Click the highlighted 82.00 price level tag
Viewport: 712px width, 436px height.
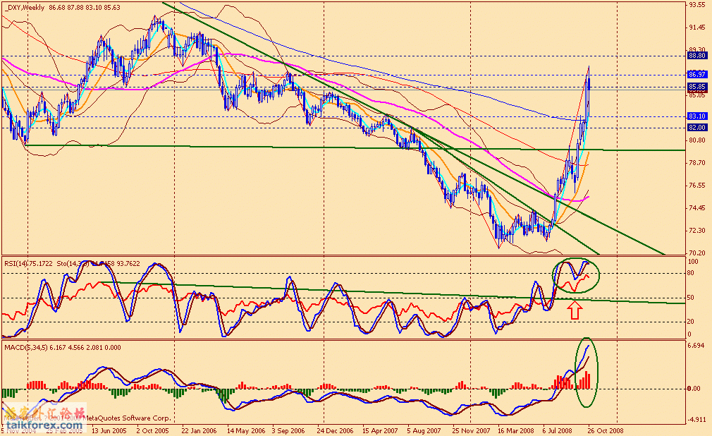coord(697,128)
